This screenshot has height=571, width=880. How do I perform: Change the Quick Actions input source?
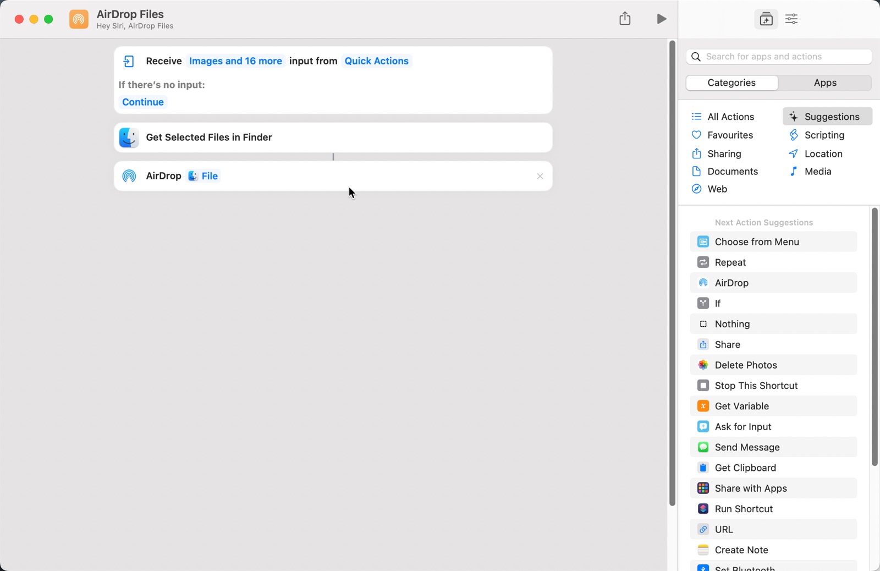376,61
